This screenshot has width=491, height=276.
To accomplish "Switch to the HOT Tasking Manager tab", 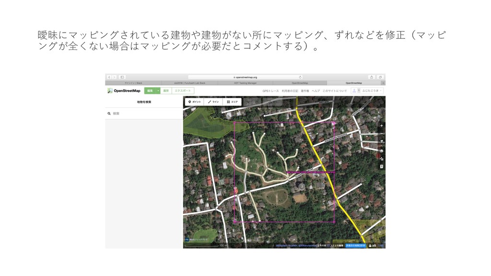I will click(245, 83).
